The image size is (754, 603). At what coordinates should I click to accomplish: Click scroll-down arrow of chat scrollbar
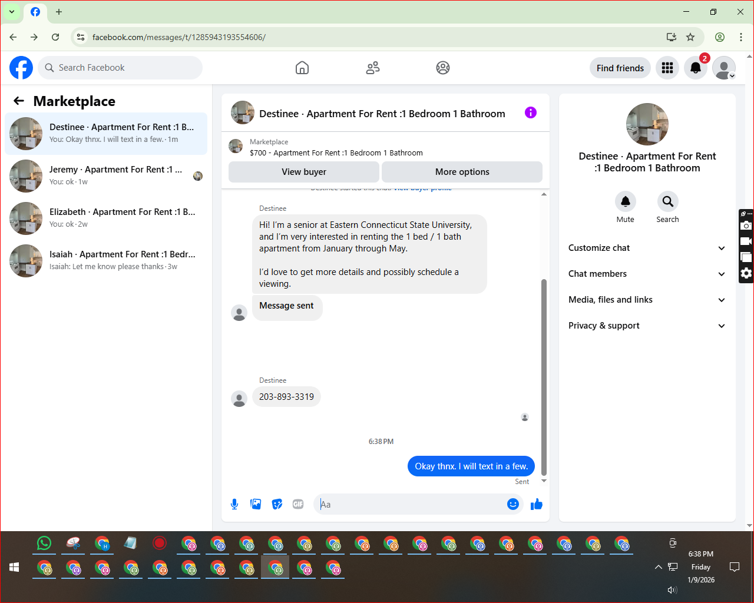click(x=544, y=481)
